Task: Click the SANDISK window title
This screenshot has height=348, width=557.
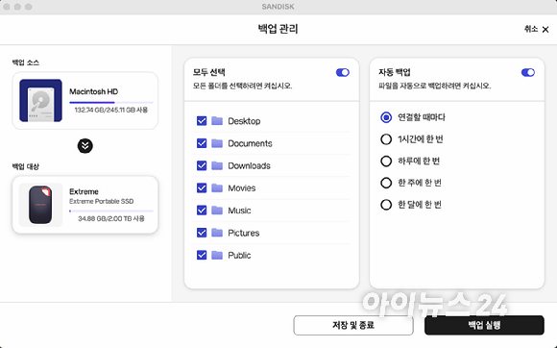Action: (278, 7)
